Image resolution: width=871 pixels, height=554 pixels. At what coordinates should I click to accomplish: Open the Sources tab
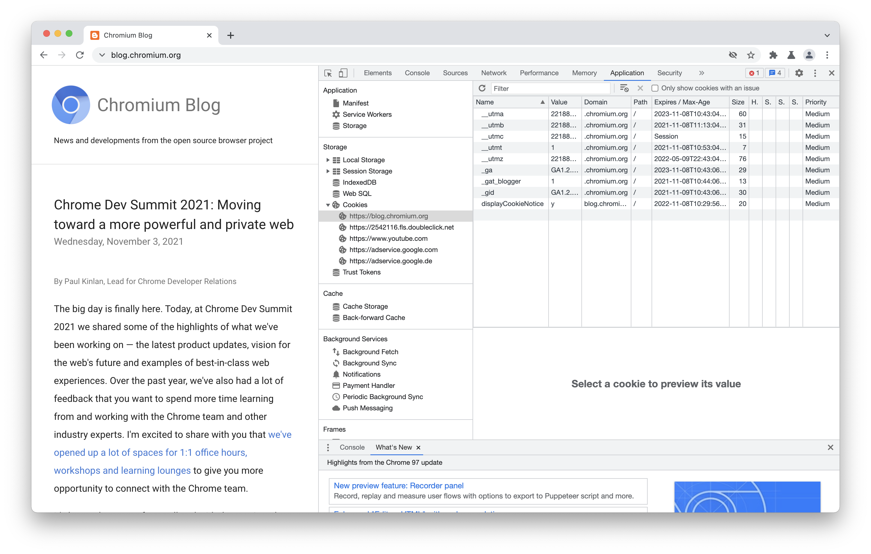455,73
